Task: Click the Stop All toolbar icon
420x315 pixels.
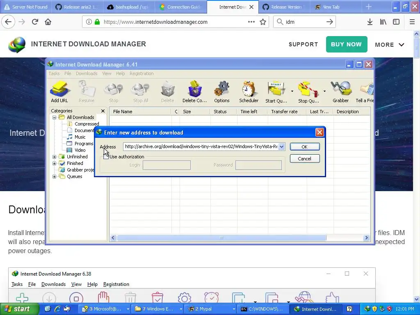Action: click(x=141, y=91)
